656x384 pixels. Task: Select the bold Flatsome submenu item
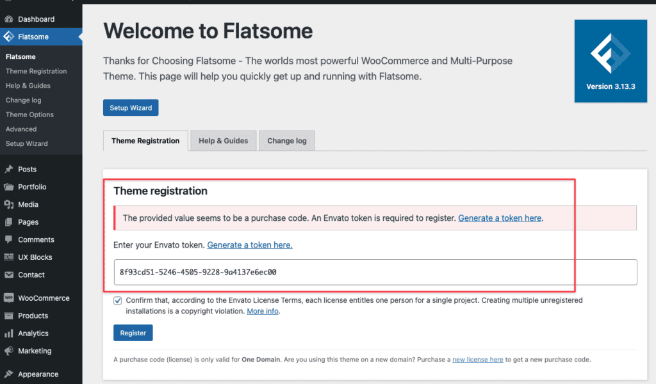20,57
